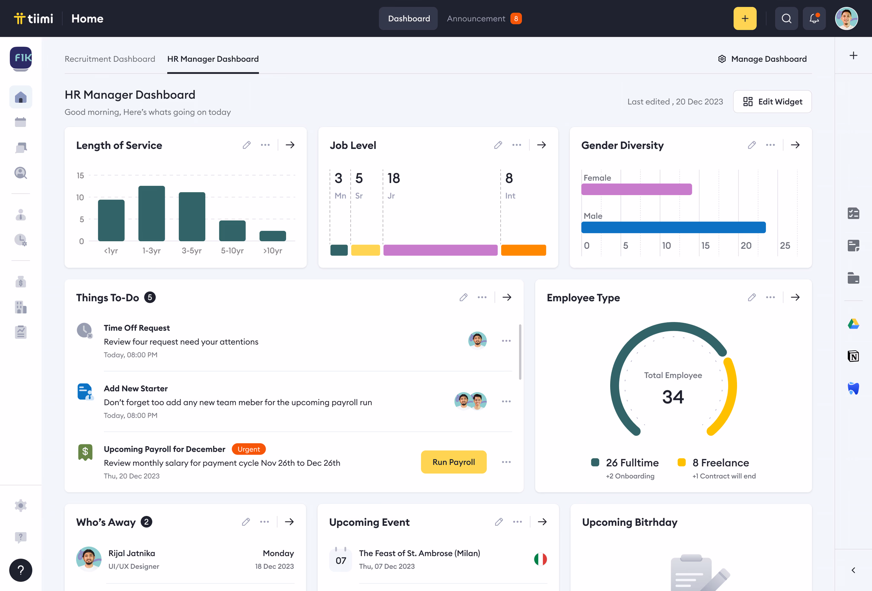Click the notification bell icon
Screen dimensions: 872x591
coord(814,18)
